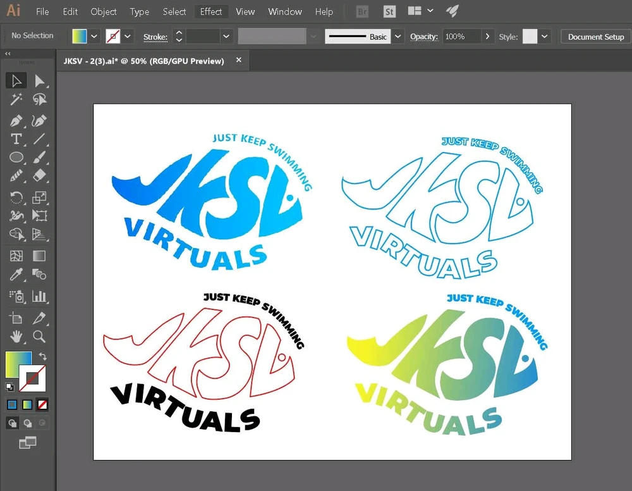Viewport: 632px width, 491px height.
Task: Click the Document Setup button
Action: (x=595, y=37)
